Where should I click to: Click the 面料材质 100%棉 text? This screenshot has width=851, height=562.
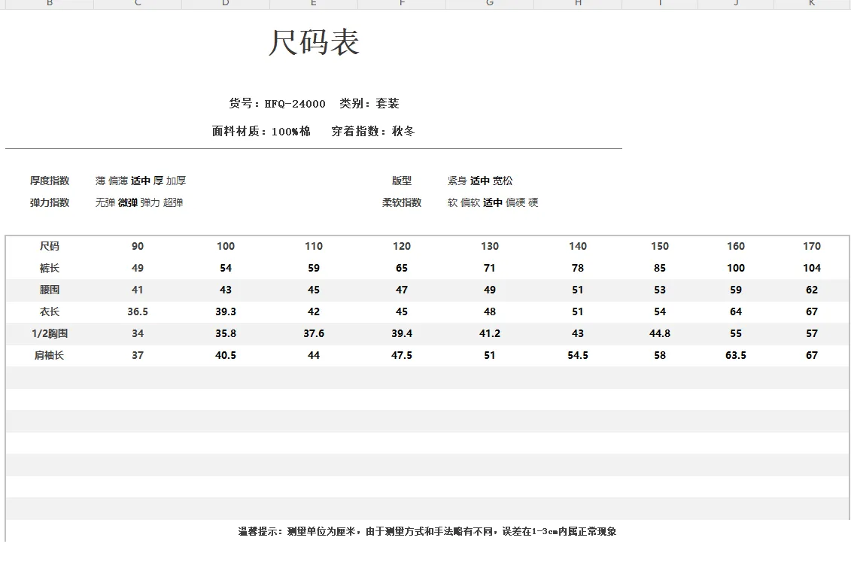click(x=261, y=132)
